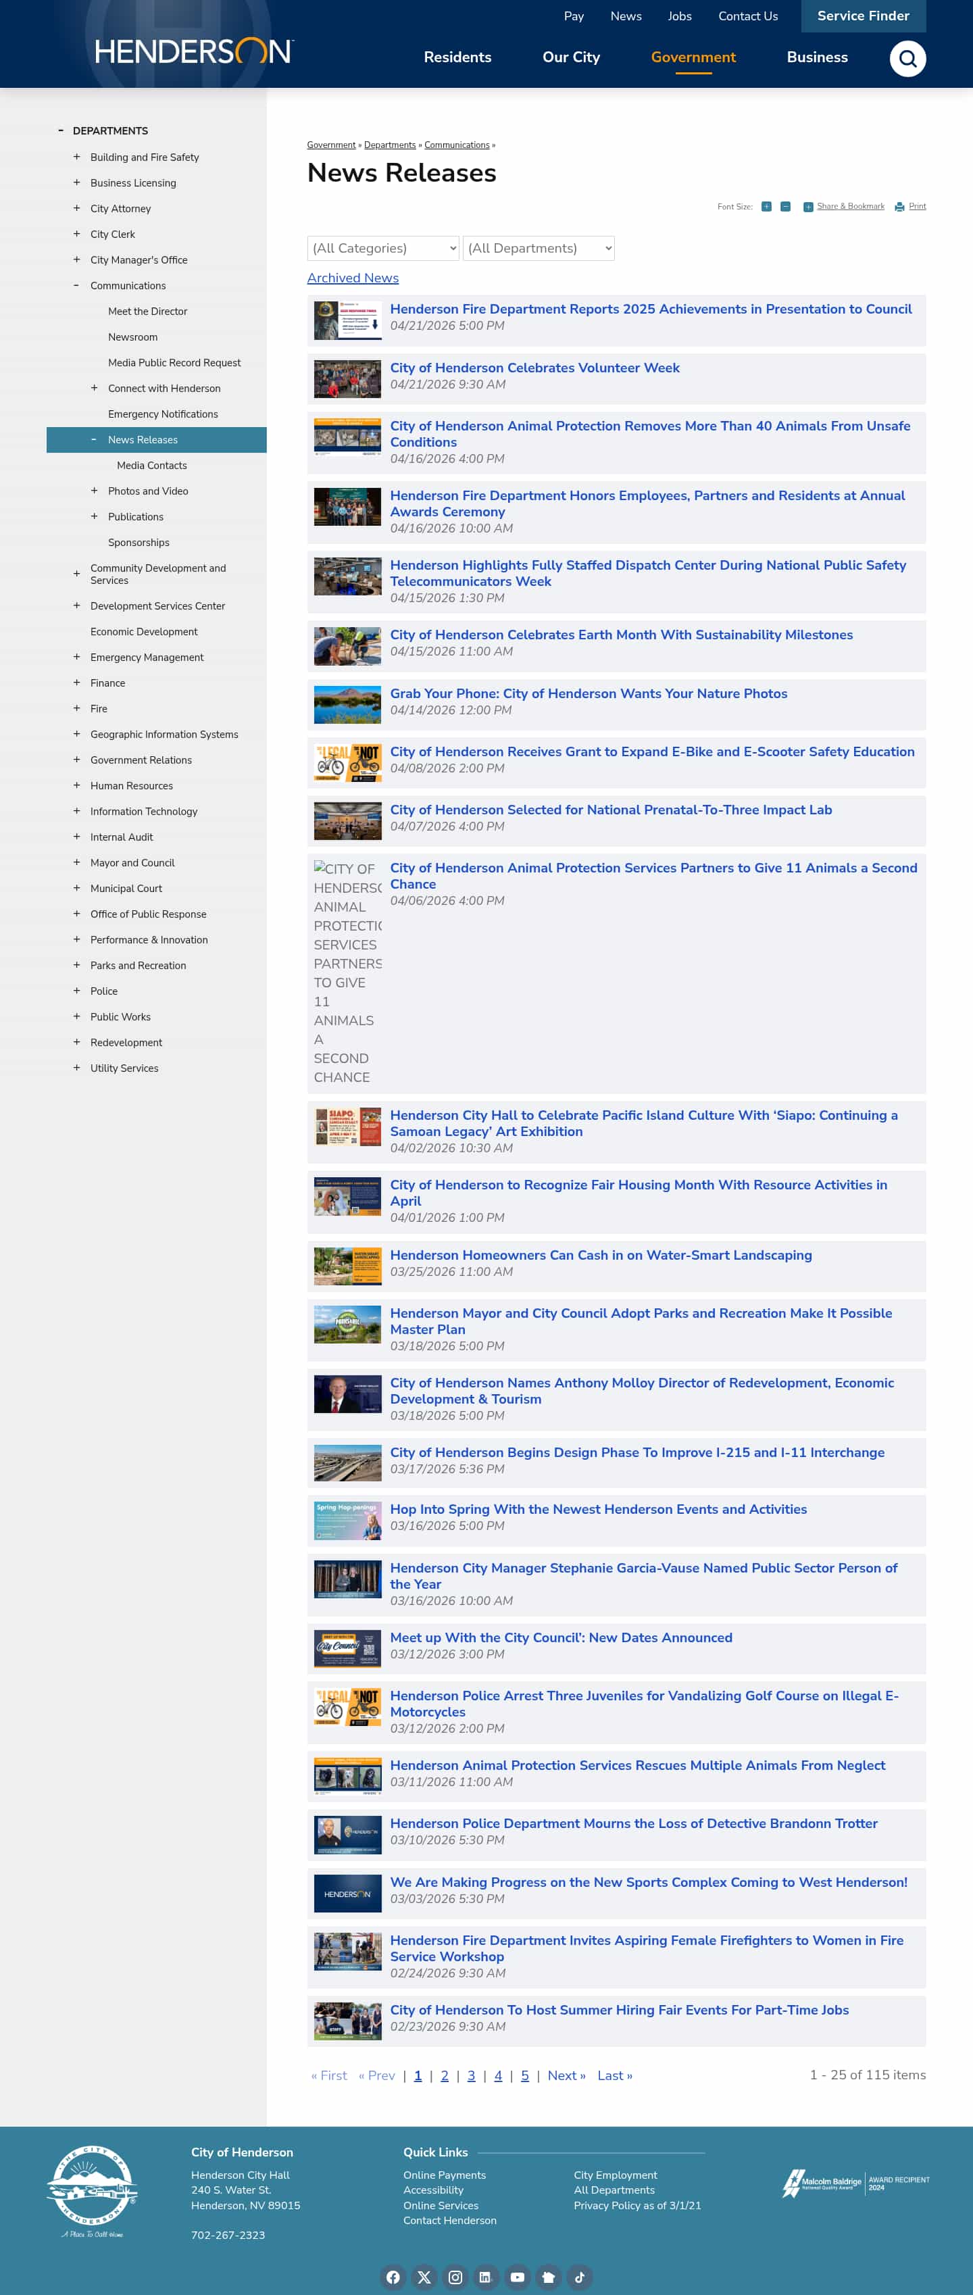The image size is (973, 2295).
Task: Click Privacy Policy as of 3/1/21
Action: [x=637, y=2205]
